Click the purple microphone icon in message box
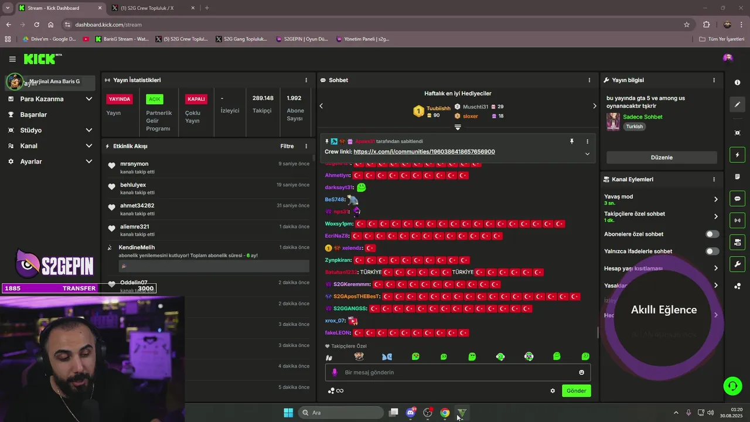This screenshot has width=750, height=422. [335, 372]
